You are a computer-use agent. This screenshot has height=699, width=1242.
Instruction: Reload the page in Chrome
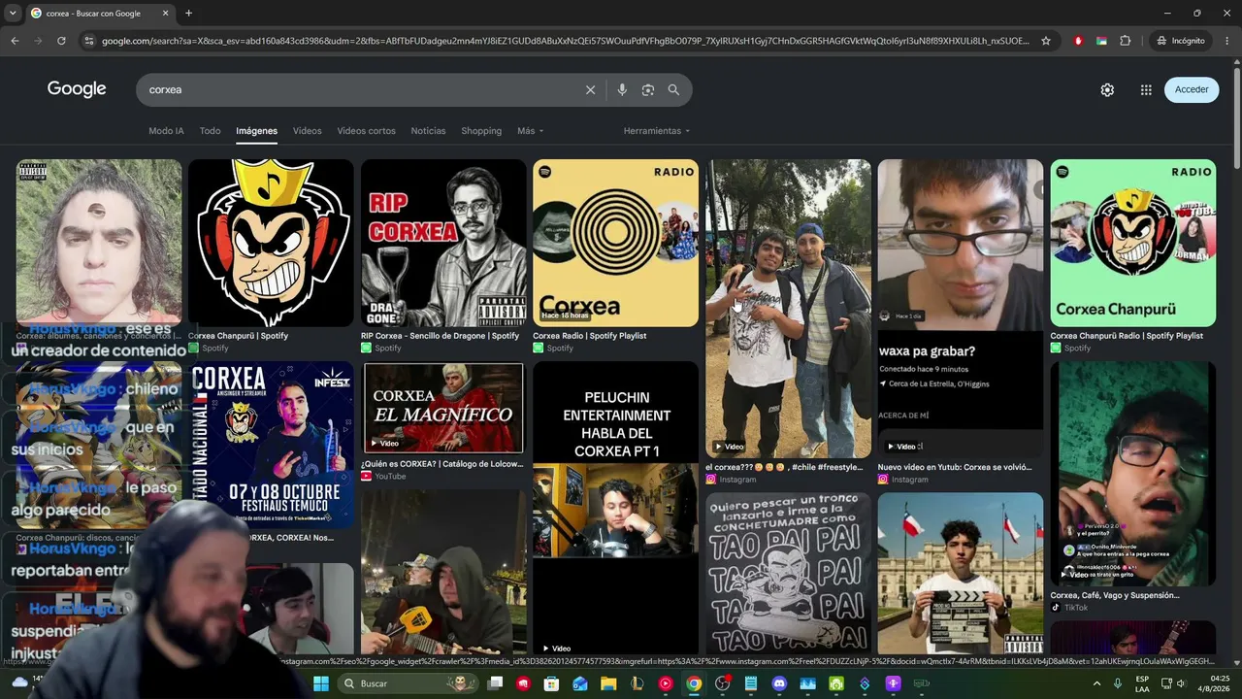click(61, 41)
